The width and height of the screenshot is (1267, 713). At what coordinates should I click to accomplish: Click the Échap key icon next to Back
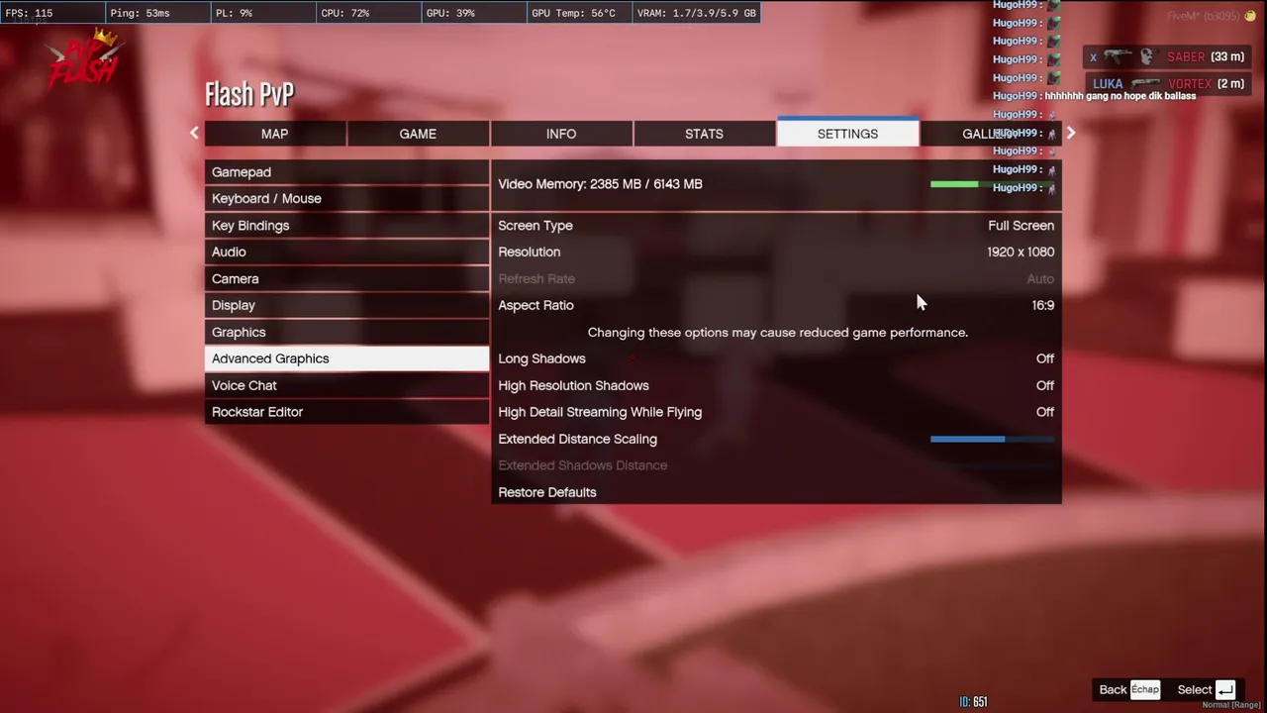(1145, 689)
